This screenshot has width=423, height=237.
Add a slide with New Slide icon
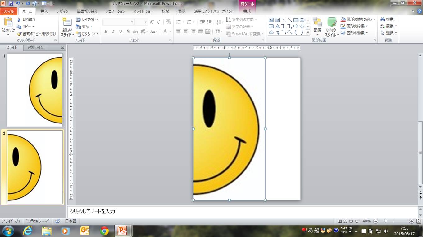tap(67, 22)
